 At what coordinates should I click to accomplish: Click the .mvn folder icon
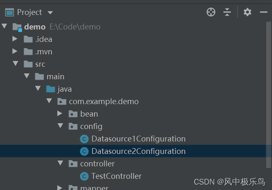(28, 52)
